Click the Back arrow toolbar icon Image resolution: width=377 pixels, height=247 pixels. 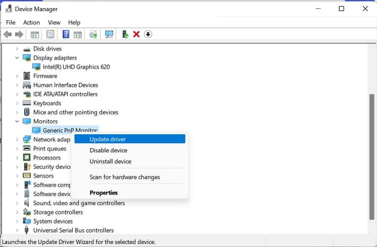tap(8, 34)
